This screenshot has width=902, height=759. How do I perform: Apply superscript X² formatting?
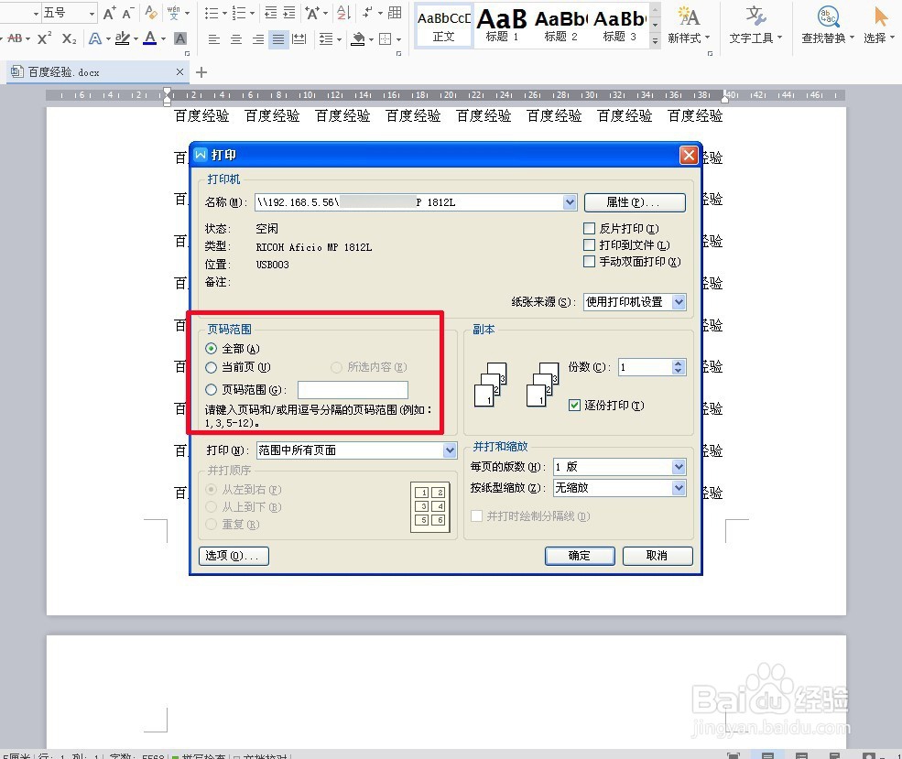(44, 38)
